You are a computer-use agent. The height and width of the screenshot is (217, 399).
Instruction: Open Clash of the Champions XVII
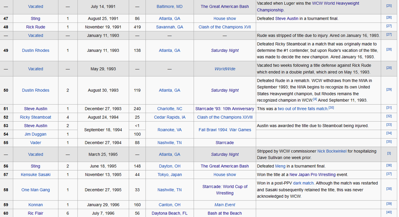point(225,27)
